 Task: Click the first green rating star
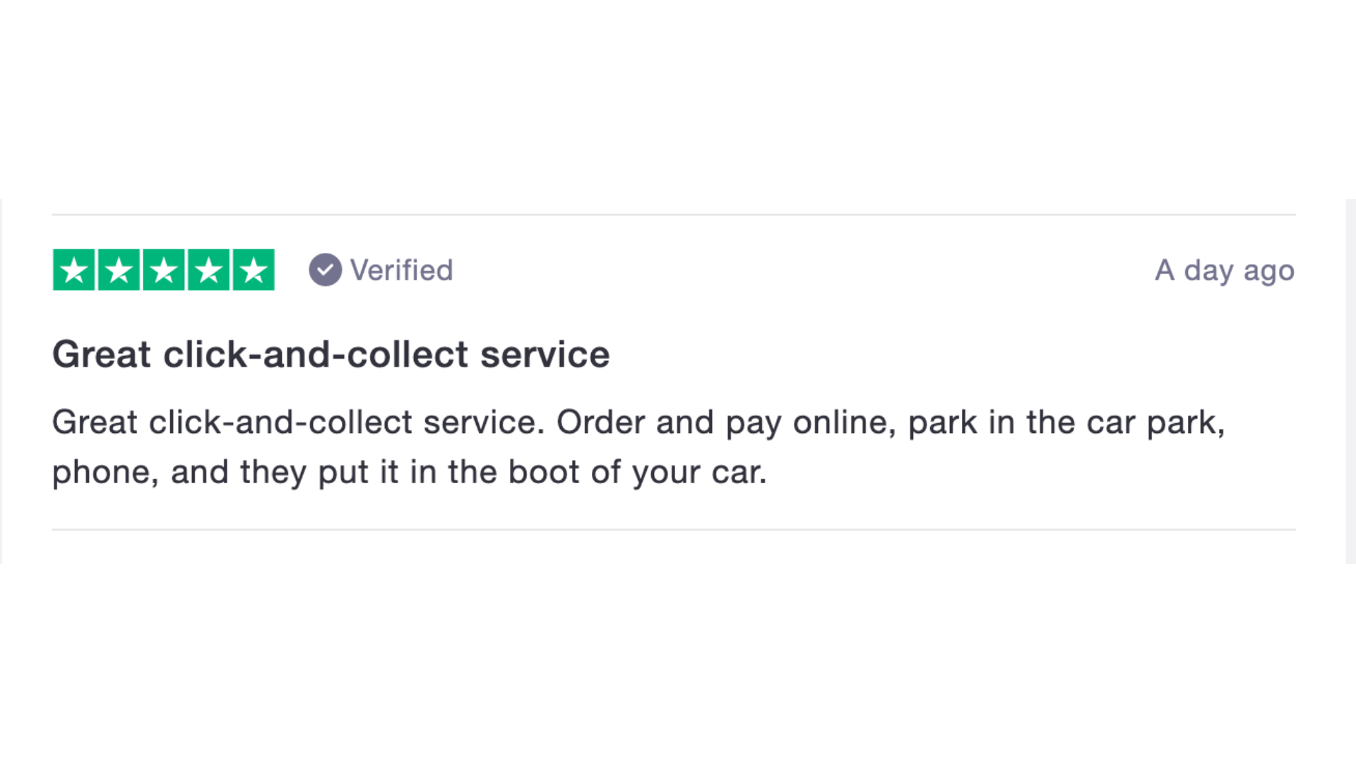pyautogui.click(x=73, y=270)
